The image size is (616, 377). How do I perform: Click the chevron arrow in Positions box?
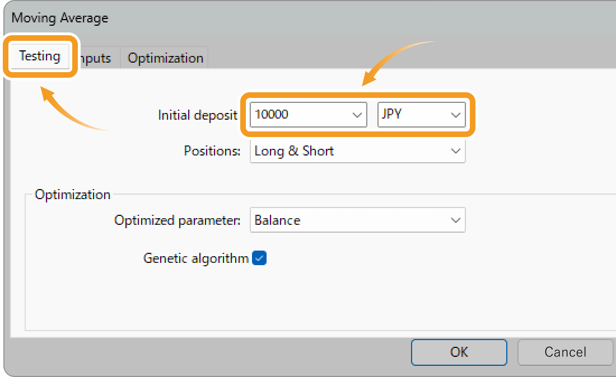pos(455,151)
